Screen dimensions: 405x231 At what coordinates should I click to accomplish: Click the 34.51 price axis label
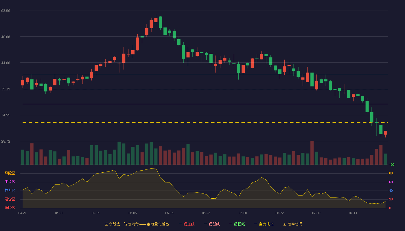point(6,115)
